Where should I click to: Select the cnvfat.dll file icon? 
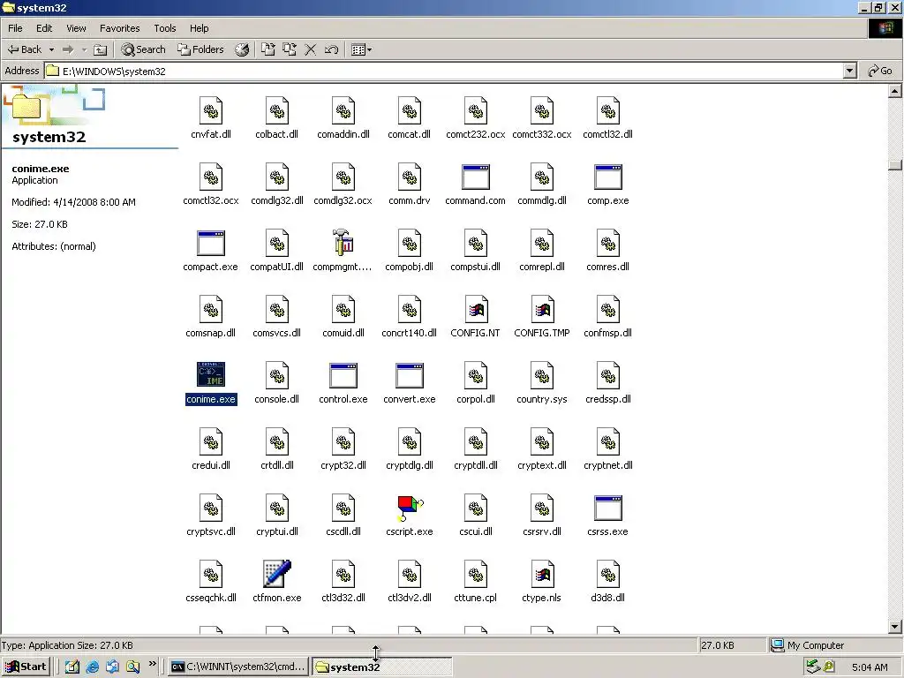pos(210,110)
